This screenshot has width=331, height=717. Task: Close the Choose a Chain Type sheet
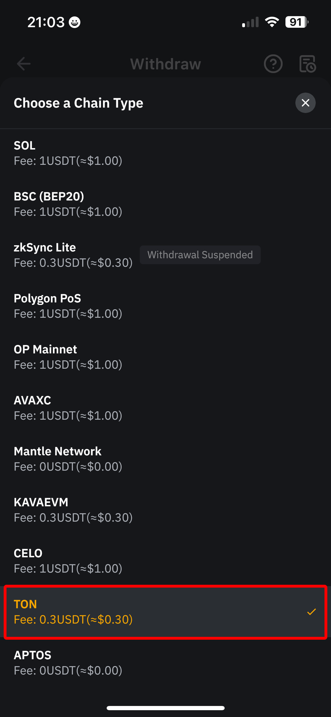[x=305, y=103]
